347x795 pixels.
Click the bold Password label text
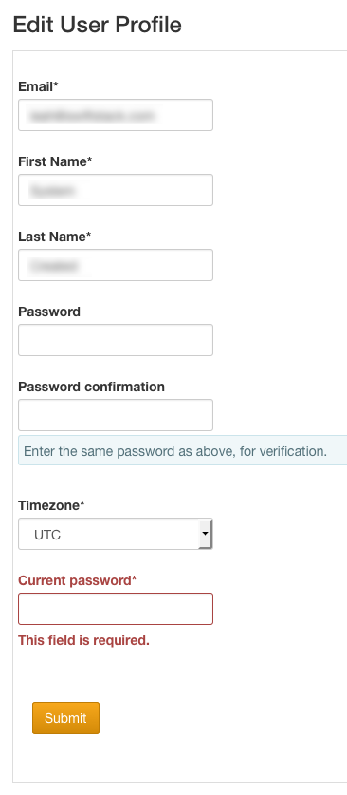coord(49,312)
